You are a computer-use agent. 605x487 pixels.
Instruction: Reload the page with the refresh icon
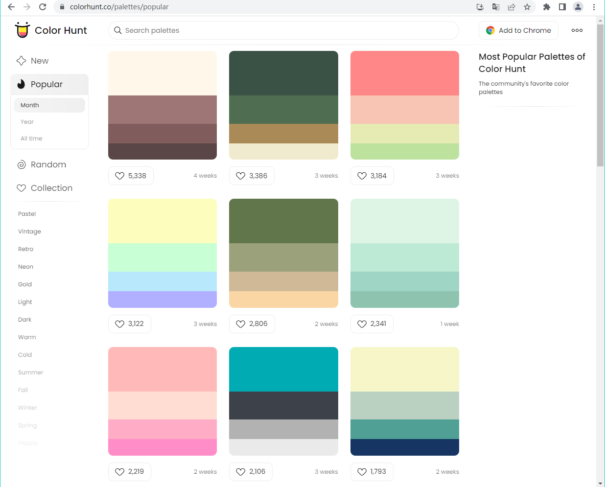pos(43,7)
